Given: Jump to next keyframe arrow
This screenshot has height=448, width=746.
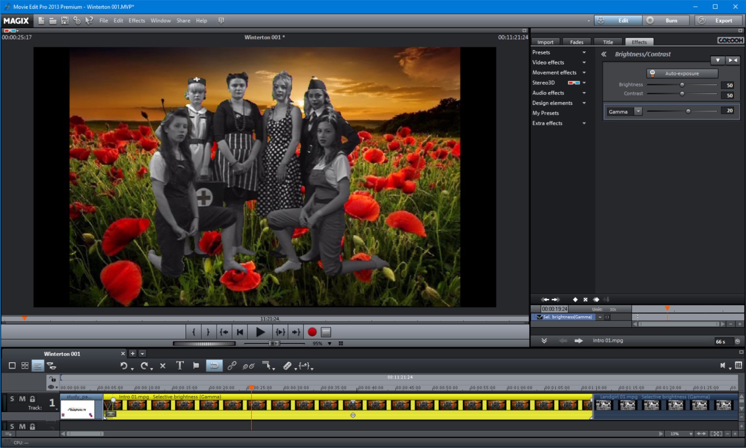Looking at the screenshot, I should click(556, 300).
